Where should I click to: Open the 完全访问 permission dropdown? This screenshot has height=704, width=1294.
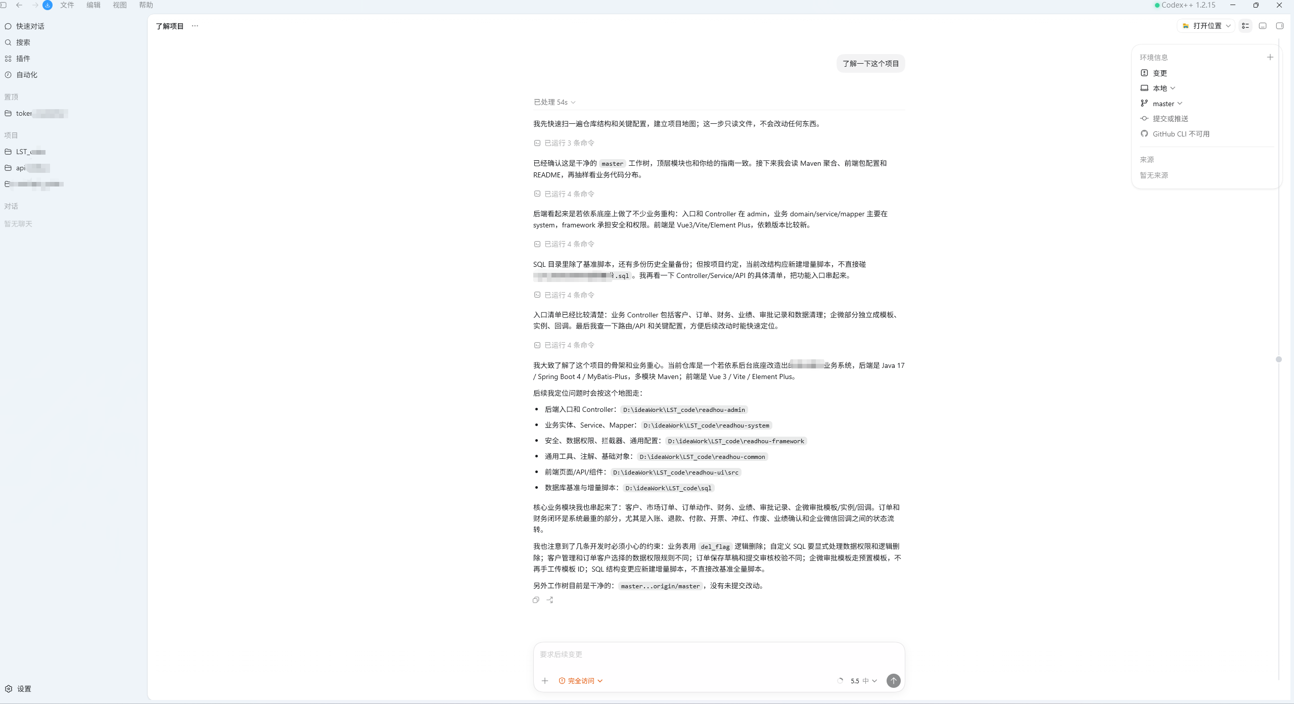click(581, 681)
